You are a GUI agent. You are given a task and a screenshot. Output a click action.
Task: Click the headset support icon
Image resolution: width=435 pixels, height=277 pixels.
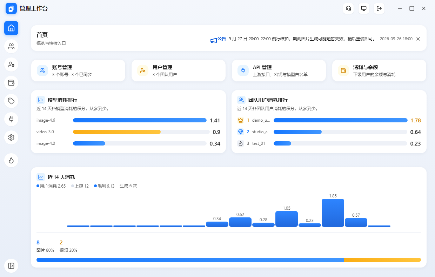pyautogui.click(x=348, y=8)
